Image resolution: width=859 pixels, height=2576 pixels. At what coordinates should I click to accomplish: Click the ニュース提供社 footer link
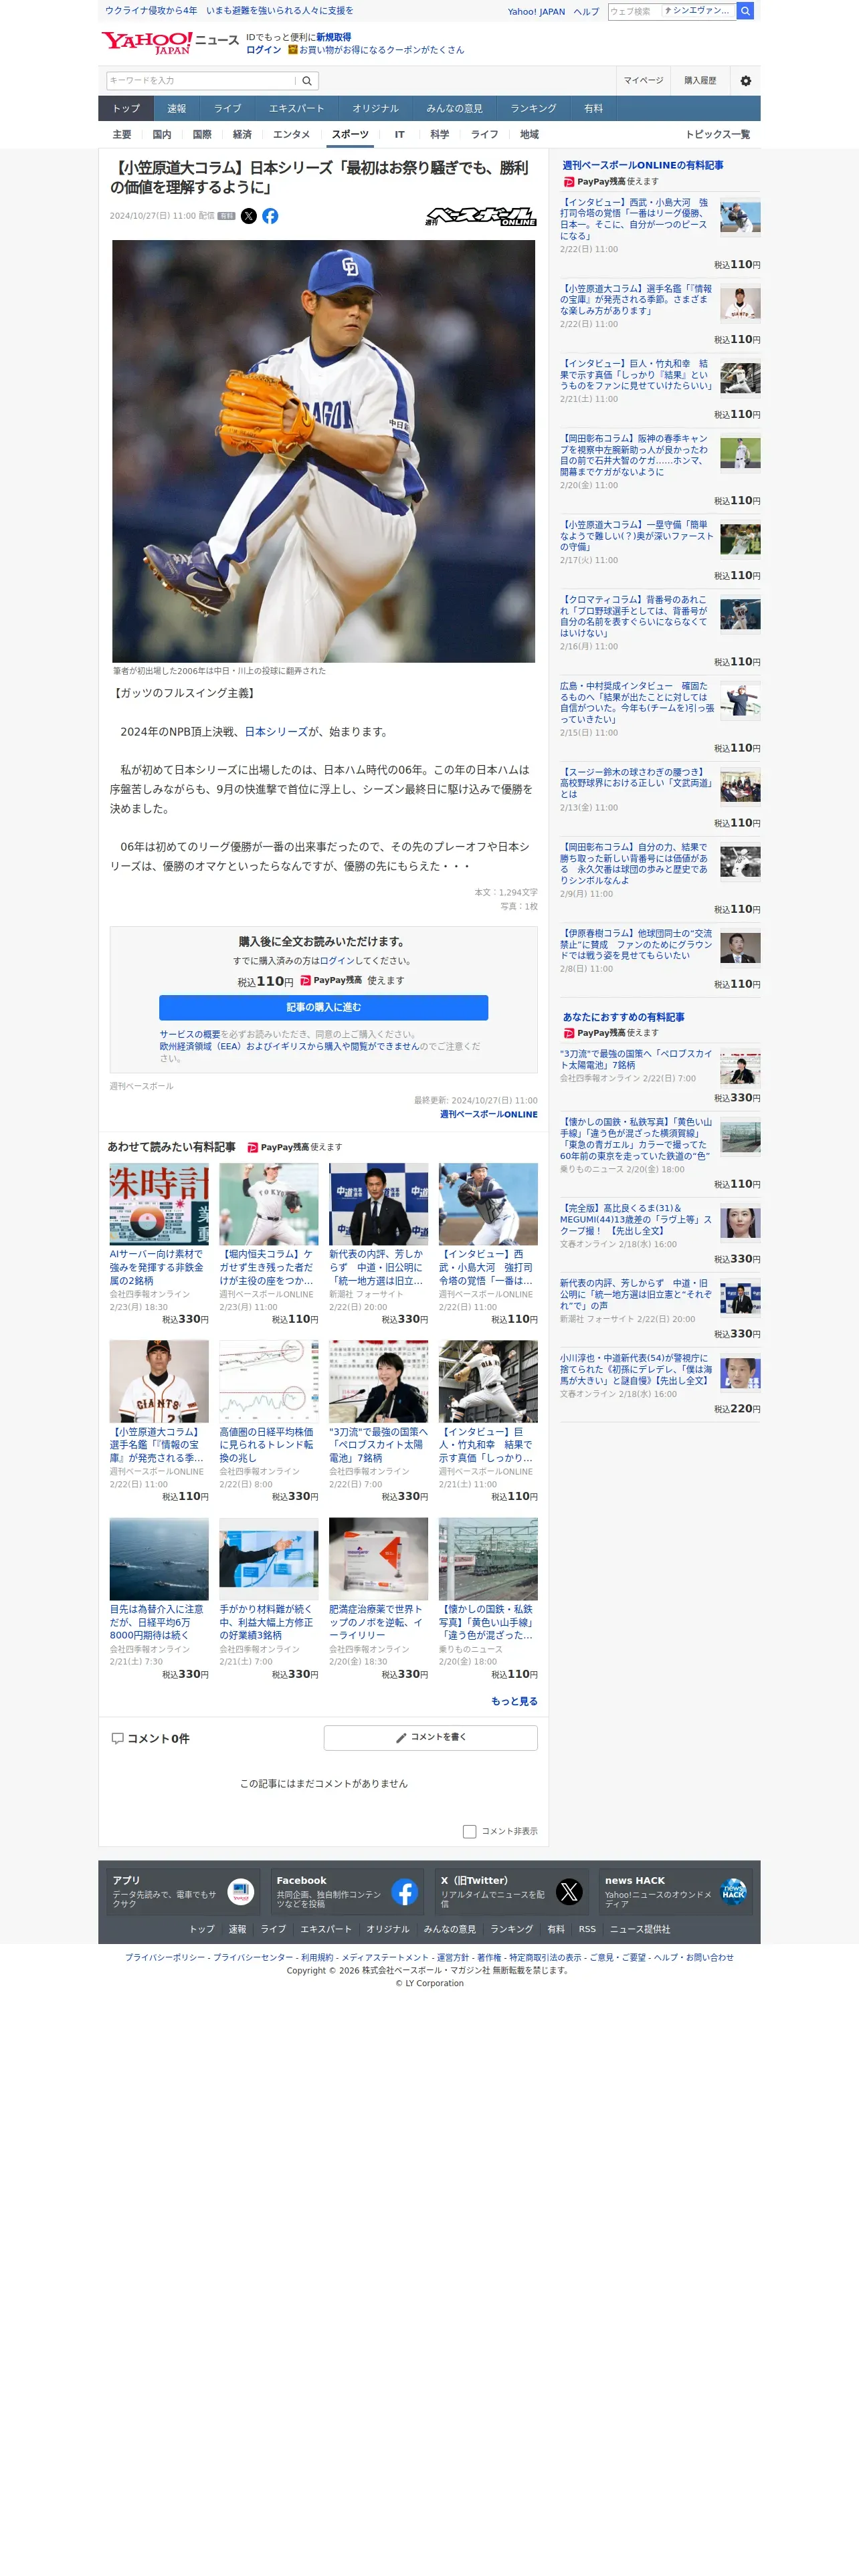coord(640,1930)
